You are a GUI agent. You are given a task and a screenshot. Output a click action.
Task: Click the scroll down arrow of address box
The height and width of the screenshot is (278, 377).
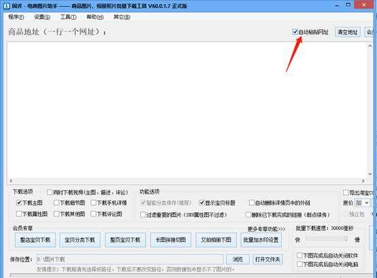(x=370, y=173)
